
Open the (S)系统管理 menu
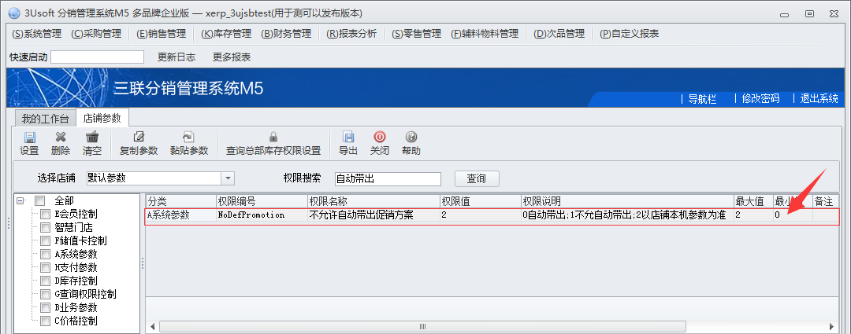tap(37, 34)
